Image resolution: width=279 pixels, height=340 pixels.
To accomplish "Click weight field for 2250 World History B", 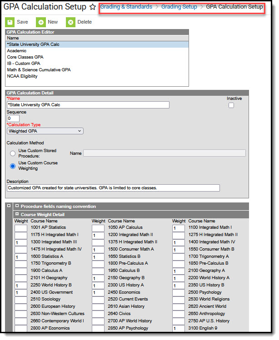I will tap(21, 286).
